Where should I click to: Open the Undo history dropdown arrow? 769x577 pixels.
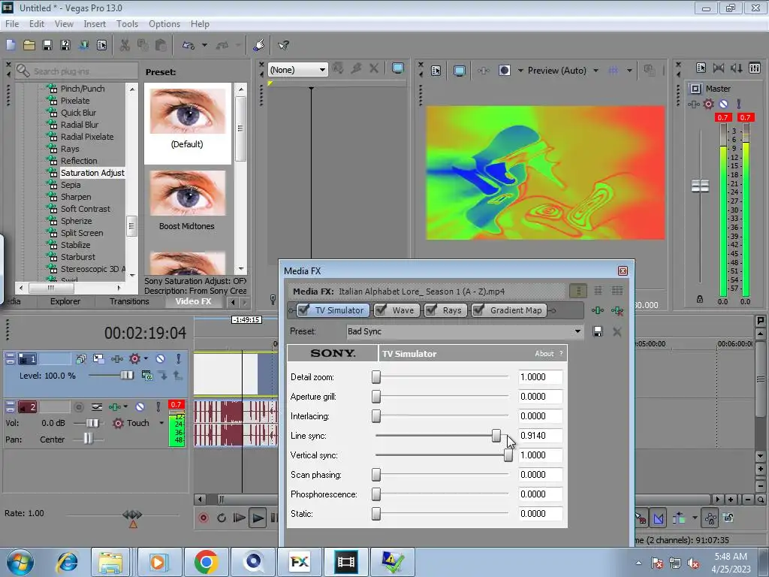point(204,45)
